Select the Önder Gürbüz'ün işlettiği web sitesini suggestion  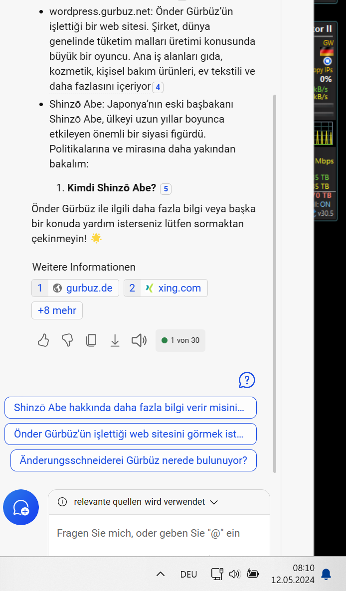click(x=131, y=434)
